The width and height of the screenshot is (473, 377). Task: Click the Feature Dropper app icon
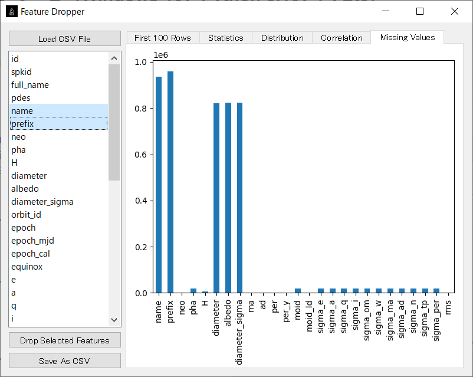[12, 11]
